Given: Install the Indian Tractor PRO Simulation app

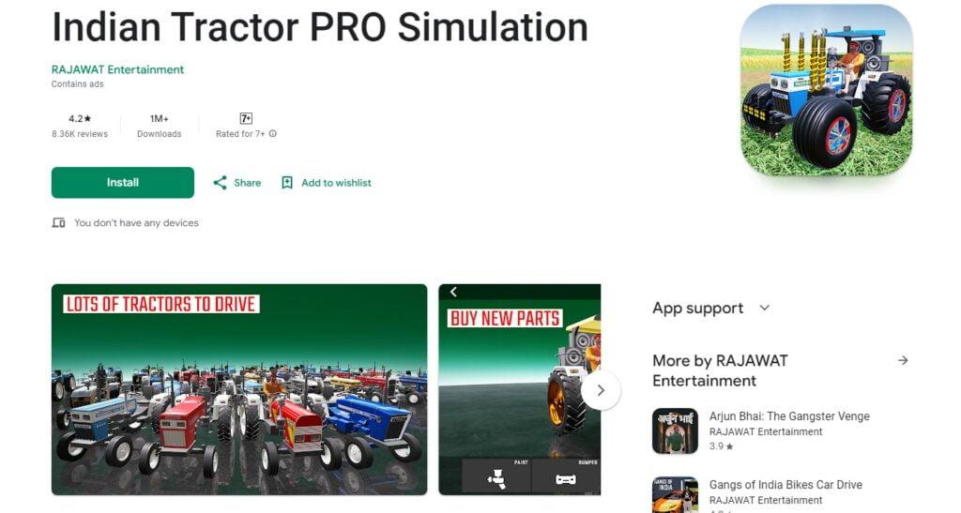Looking at the screenshot, I should pos(123,183).
